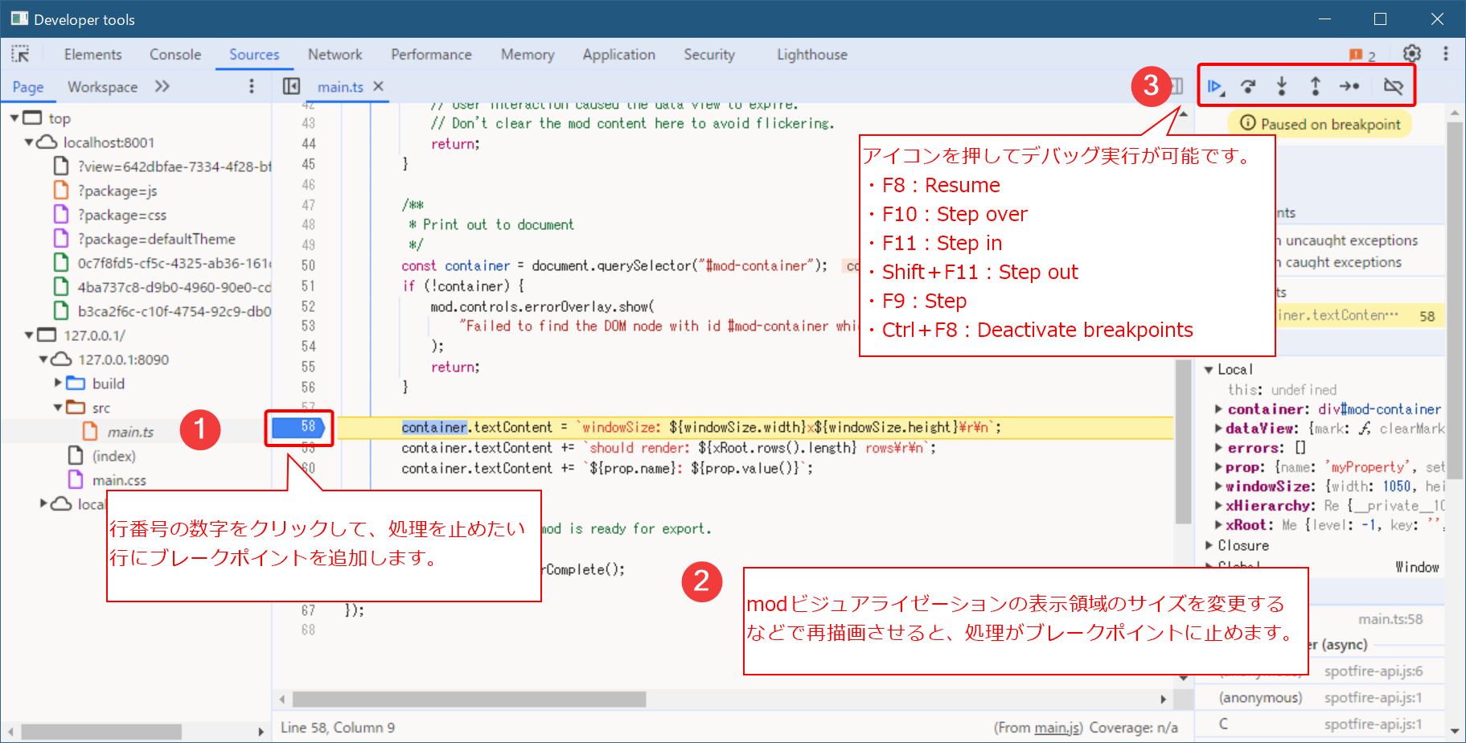Open the Security tab
This screenshot has width=1466, height=743.
point(709,54)
